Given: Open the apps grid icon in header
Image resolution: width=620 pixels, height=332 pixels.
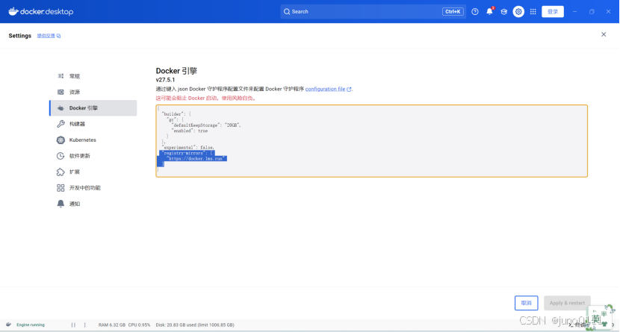Looking at the screenshot, I should tap(533, 11).
